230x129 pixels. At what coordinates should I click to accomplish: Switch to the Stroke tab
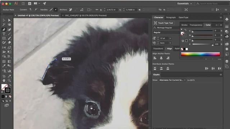click(184, 25)
